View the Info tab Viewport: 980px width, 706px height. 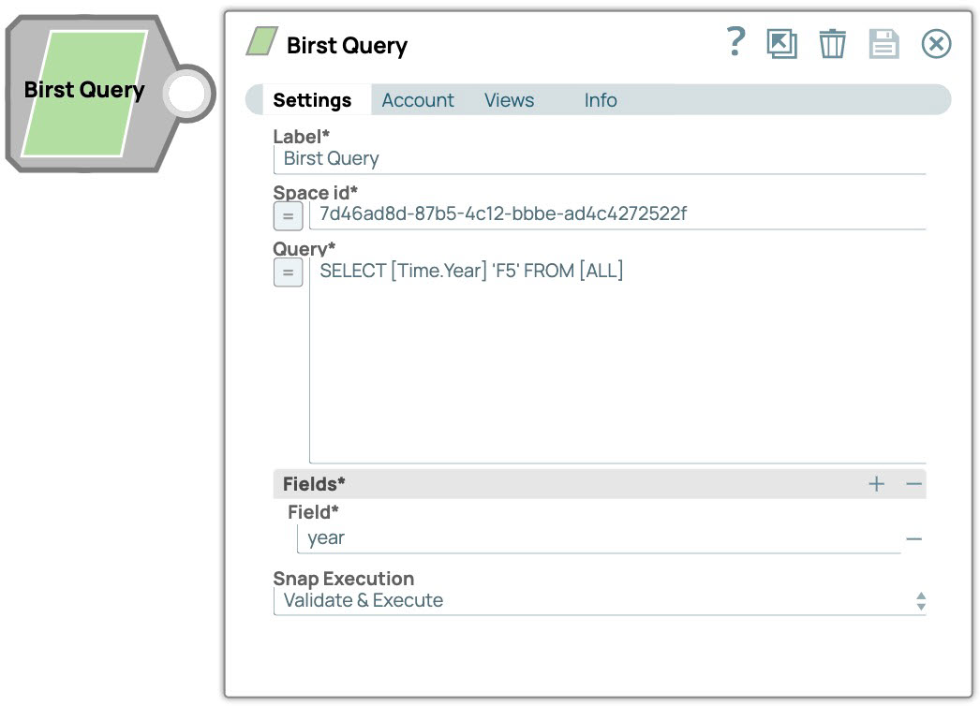click(600, 100)
